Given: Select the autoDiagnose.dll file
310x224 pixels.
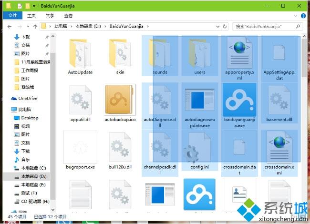Looking at the screenshot, I should [160, 106].
